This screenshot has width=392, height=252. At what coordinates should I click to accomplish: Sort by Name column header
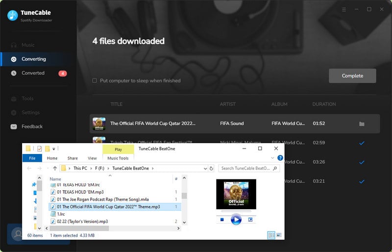coord(55,179)
